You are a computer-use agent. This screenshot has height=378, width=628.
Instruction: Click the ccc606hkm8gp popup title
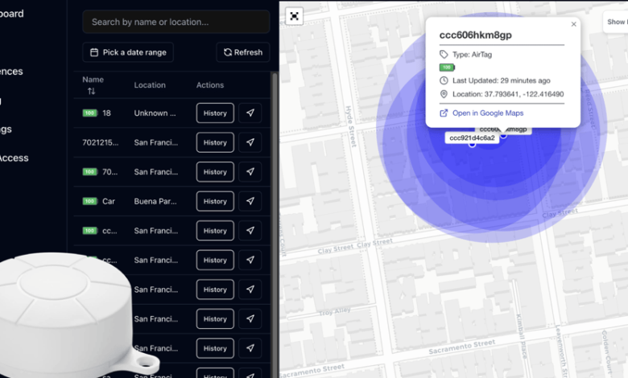pyautogui.click(x=475, y=35)
